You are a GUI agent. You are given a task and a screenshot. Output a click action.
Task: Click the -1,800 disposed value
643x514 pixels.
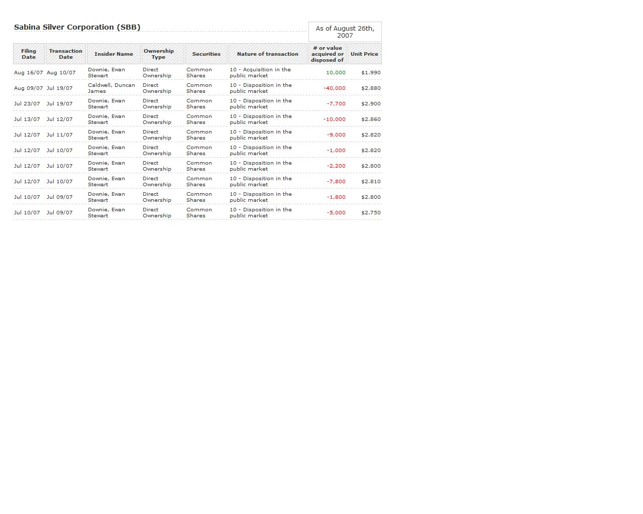point(336,197)
